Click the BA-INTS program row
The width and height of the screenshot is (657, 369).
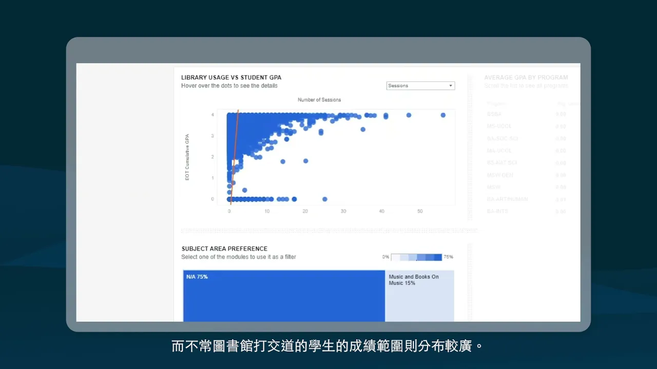526,211
